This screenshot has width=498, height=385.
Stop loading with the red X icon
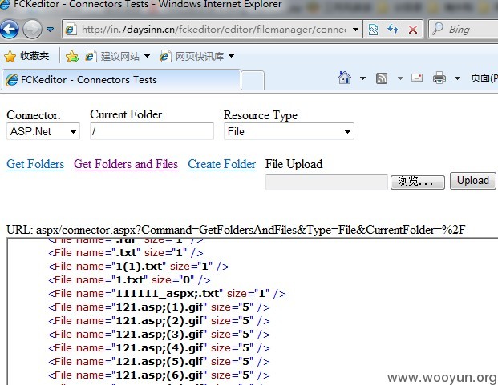pos(413,30)
